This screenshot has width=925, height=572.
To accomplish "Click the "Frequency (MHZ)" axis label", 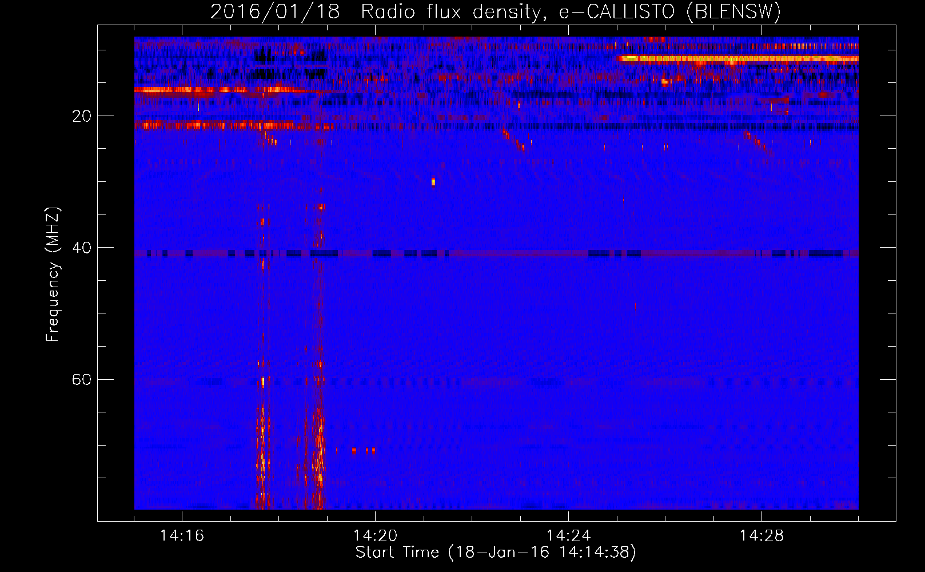I will click(53, 275).
